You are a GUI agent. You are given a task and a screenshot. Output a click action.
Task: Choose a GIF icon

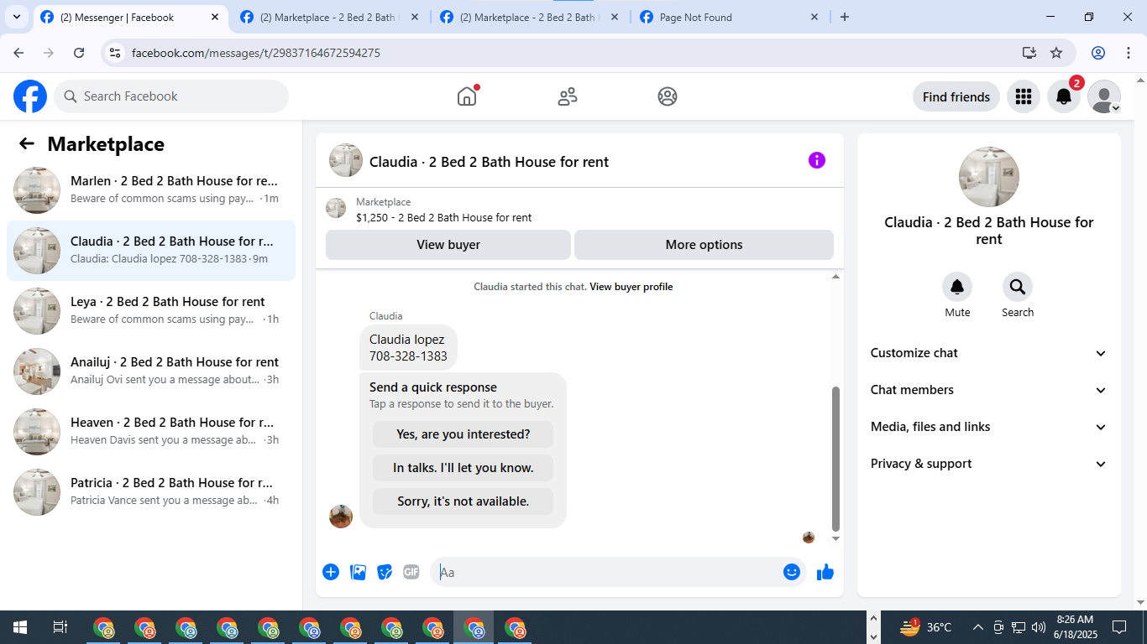click(411, 572)
